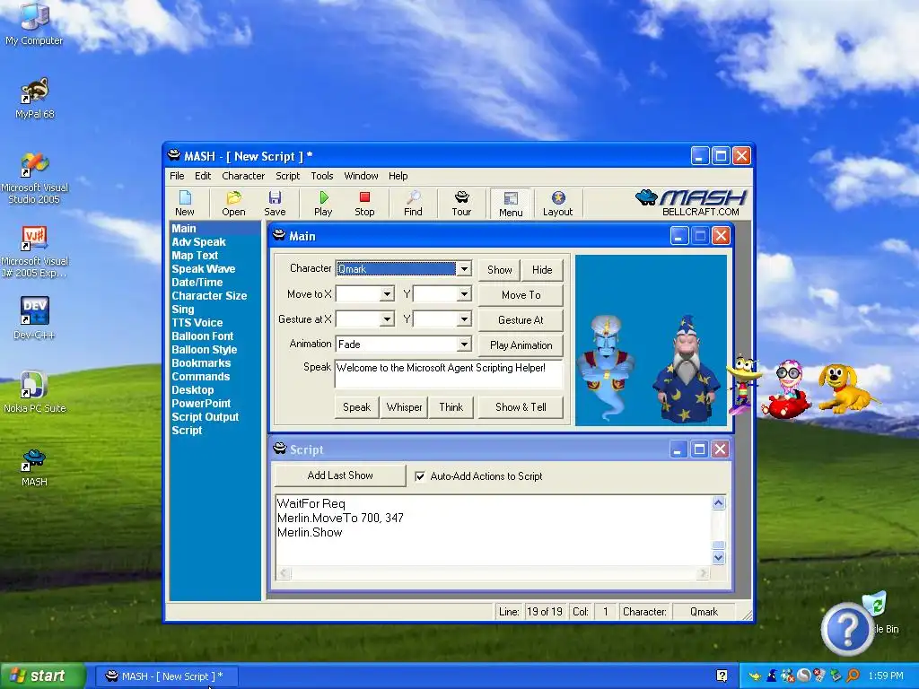This screenshot has width=919, height=689.
Task: Open the Help menu
Action: (398, 176)
